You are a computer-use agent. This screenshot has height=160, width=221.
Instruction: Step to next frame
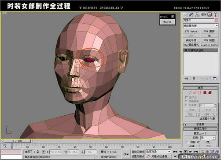coord(190,152)
